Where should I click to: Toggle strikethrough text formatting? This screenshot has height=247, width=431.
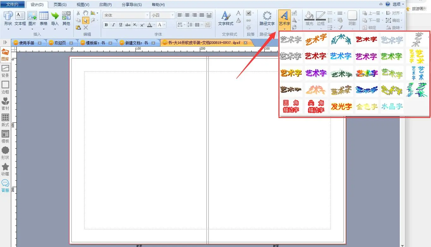(x=128, y=25)
